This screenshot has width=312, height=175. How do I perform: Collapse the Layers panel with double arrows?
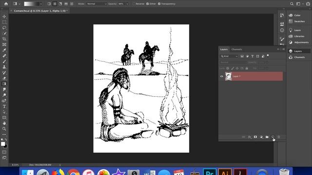pyautogui.click(x=278, y=49)
